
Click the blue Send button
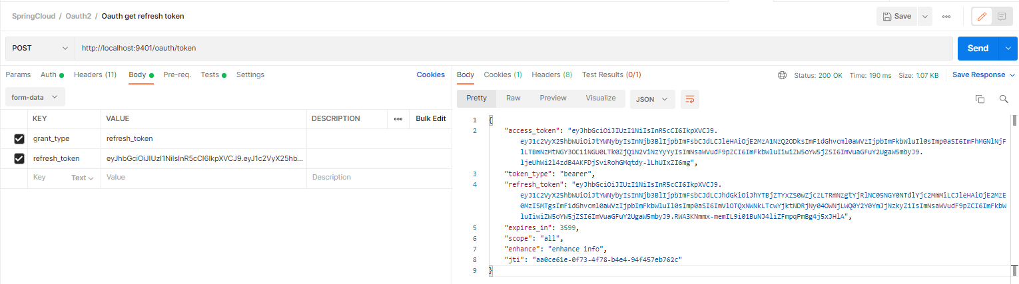click(x=978, y=49)
